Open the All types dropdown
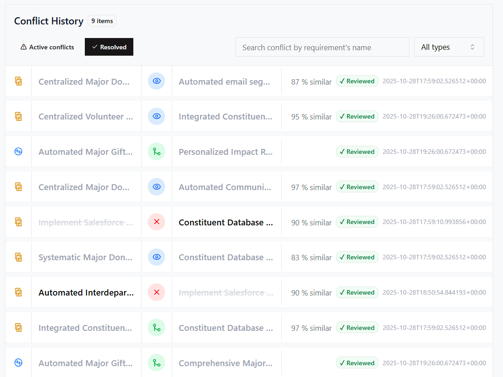 [x=449, y=47]
